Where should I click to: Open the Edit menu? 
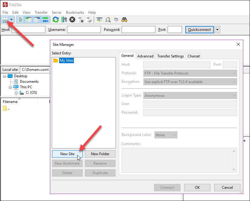pyautogui.click(x=15, y=13)
